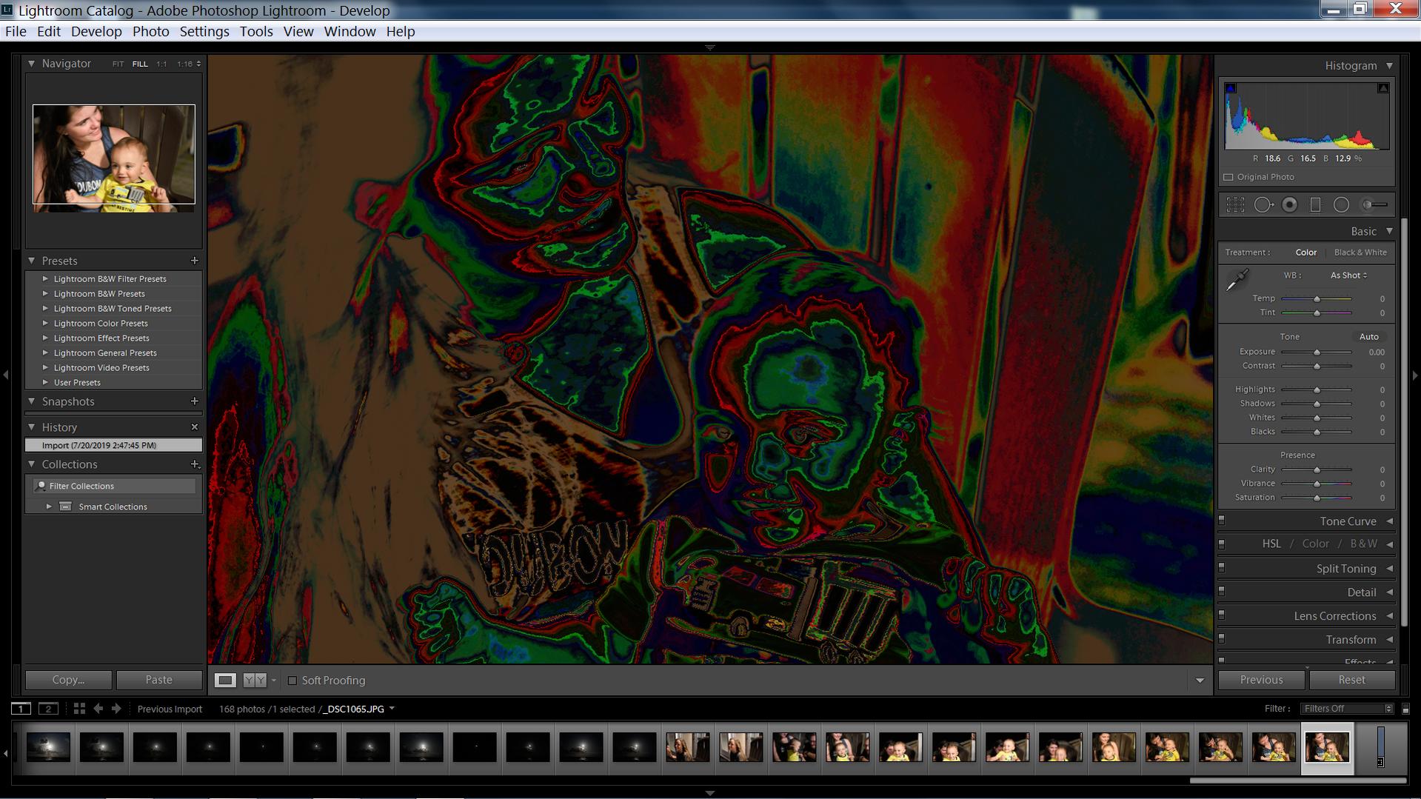Click the Reset button

coord(1351,680)
